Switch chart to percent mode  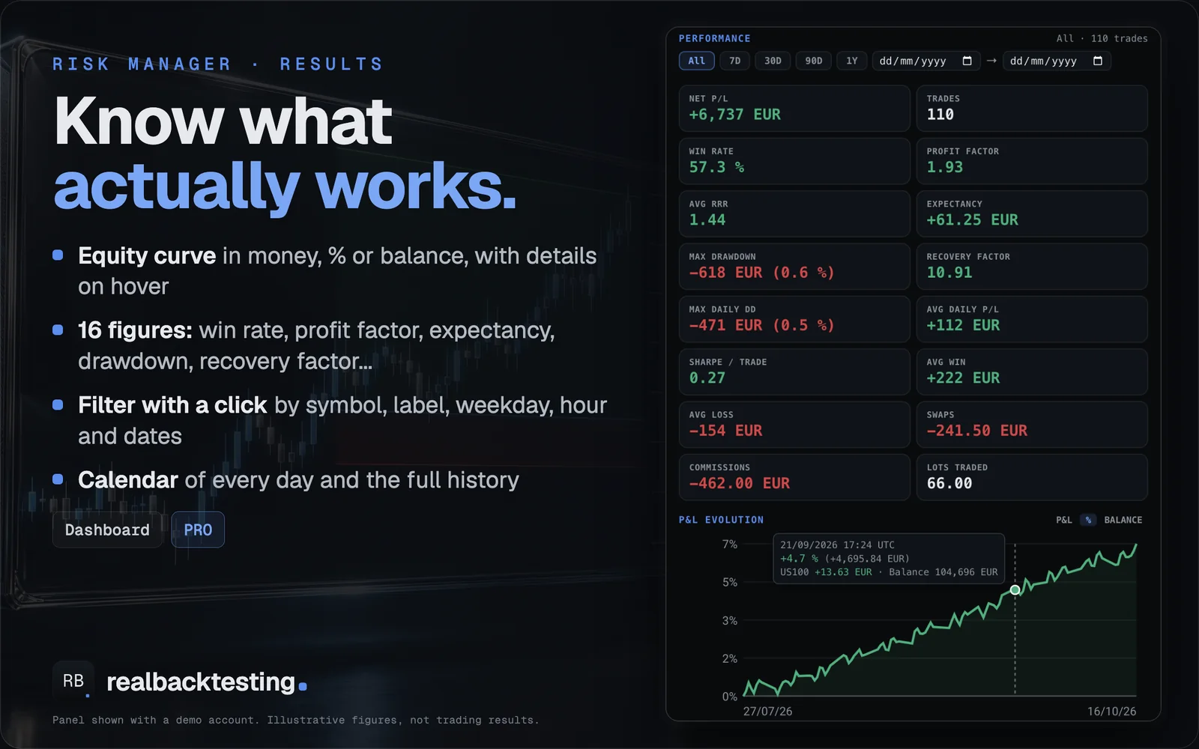pyautogui.click(x=1088, y=520)
